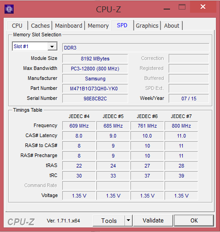
Task: Select the 07 / 15 Week/Year value
Action: (189, 99)
